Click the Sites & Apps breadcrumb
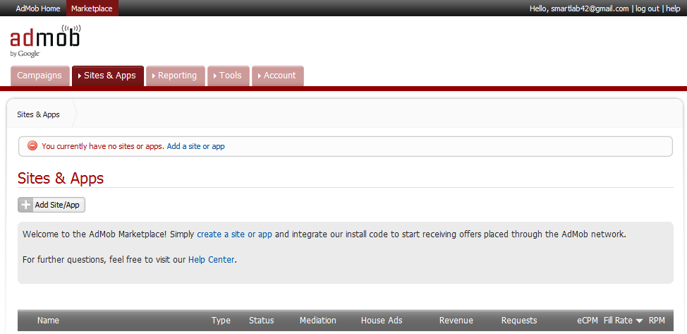The width and height of the screenshot is (687, 334). tap(38, 114)
